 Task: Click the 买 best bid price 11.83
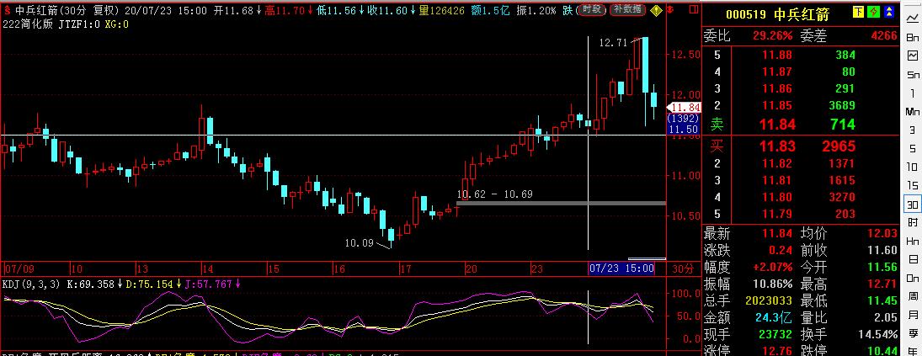(x=777, y=146)
